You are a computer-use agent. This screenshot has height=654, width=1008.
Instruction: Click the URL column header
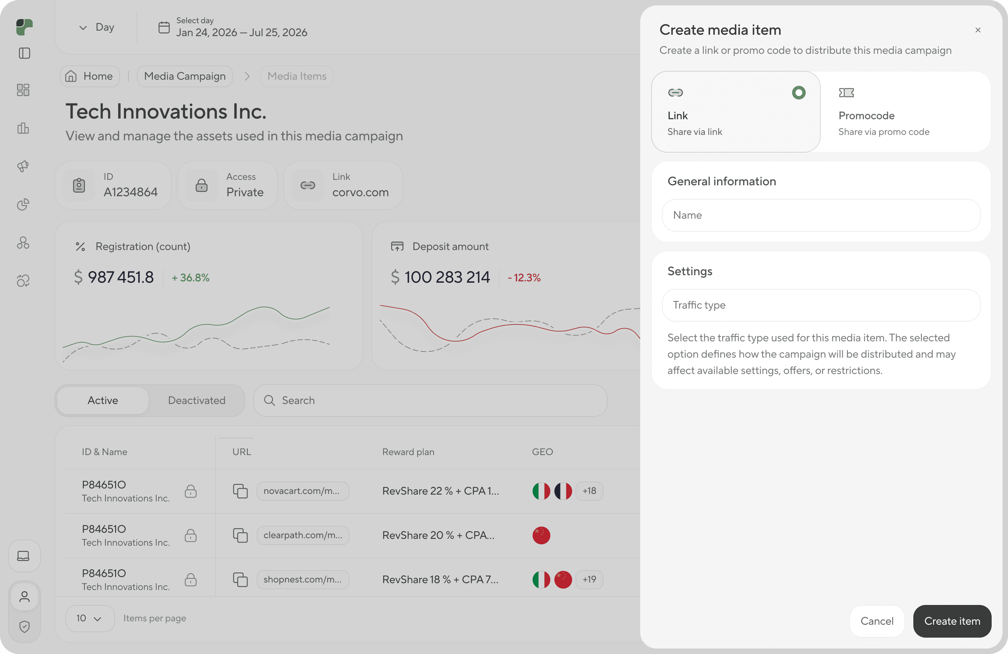[241, 452]
